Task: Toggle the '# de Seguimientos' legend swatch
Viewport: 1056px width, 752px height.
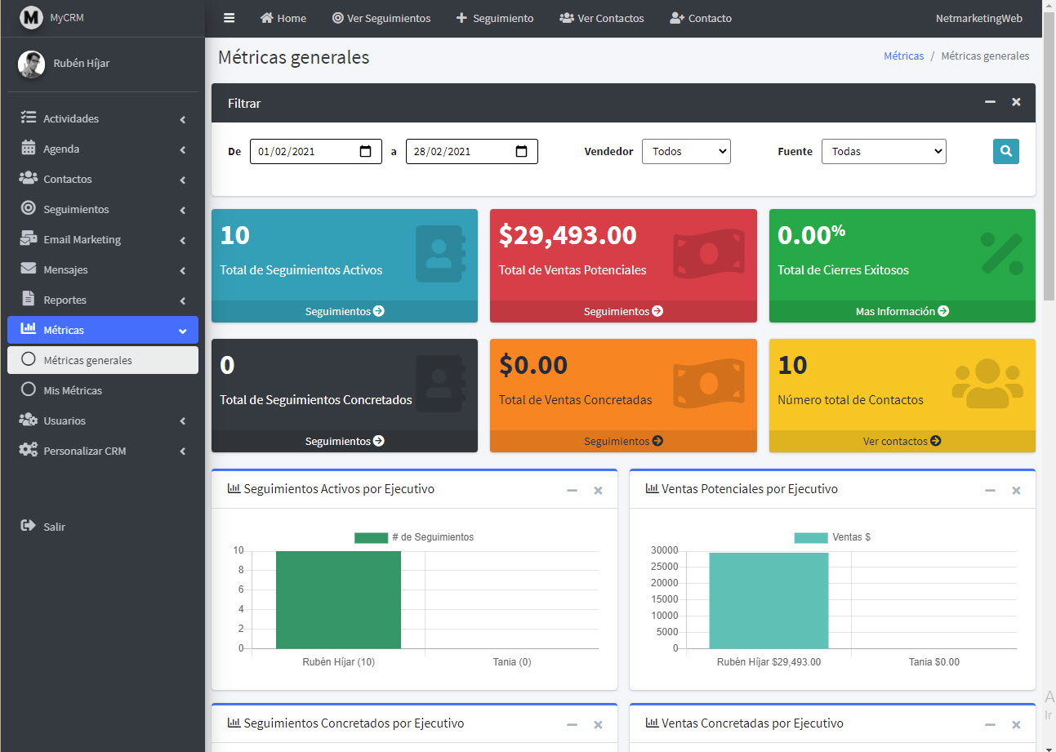Action: (x=371, y=537)
